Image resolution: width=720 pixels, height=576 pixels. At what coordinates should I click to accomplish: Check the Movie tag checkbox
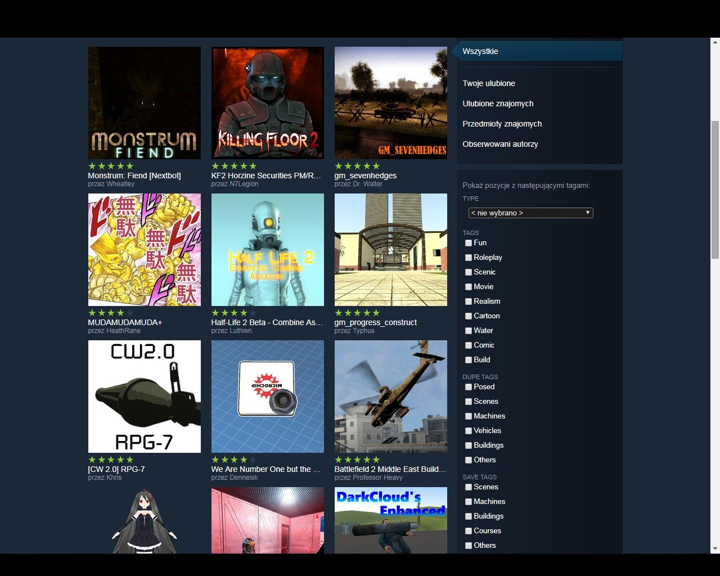tap(469, 287)
